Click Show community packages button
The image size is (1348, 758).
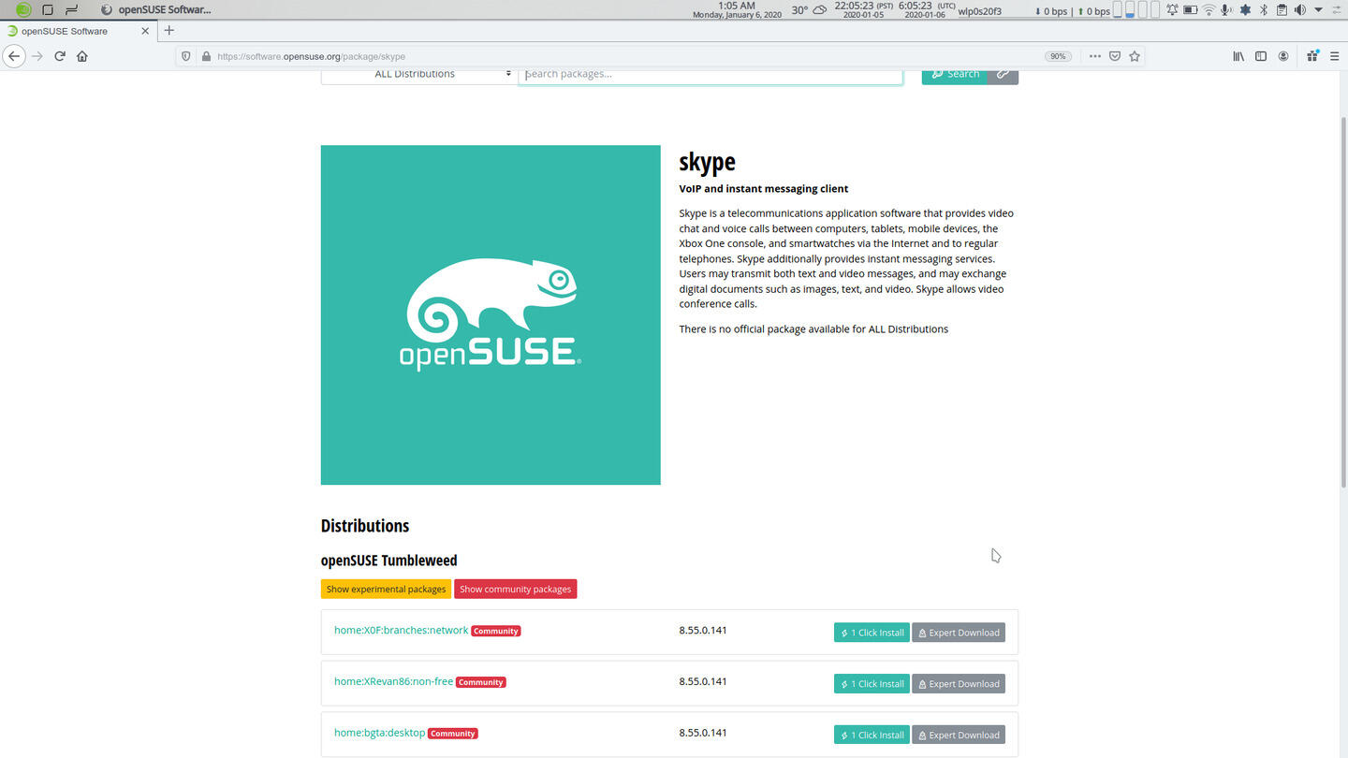(515, 589)
